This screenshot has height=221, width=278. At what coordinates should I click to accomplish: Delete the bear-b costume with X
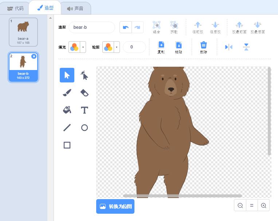tap(34, 56)
